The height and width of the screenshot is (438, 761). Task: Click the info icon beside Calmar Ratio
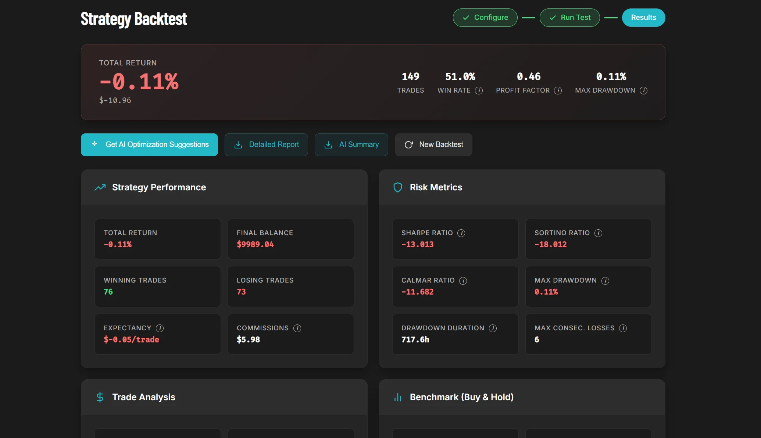tap(463, 280)
